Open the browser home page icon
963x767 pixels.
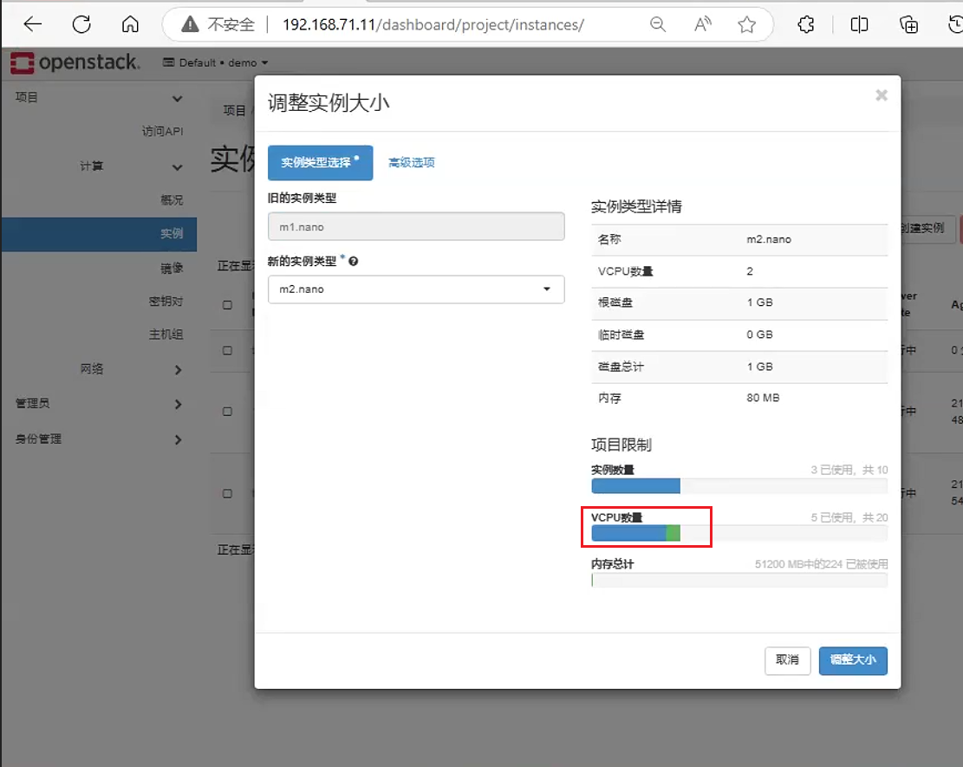tap(130, 24)
